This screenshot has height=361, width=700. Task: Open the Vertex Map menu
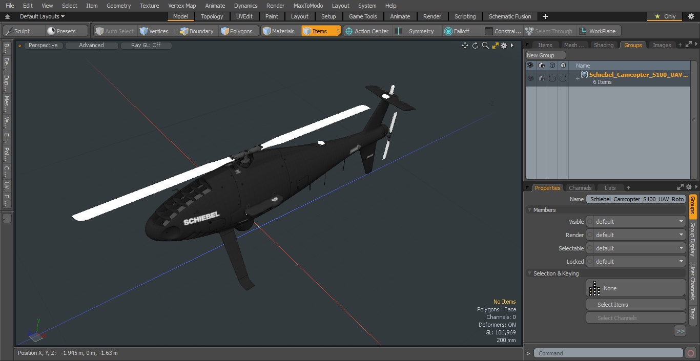(x=182, y=6)
